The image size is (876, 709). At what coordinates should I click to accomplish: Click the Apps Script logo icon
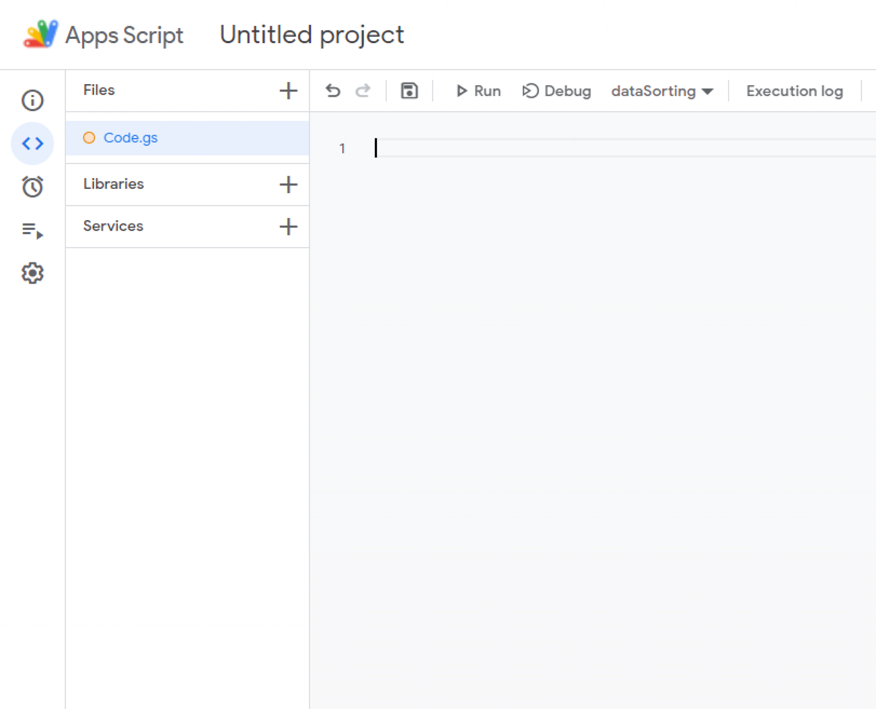41,34
